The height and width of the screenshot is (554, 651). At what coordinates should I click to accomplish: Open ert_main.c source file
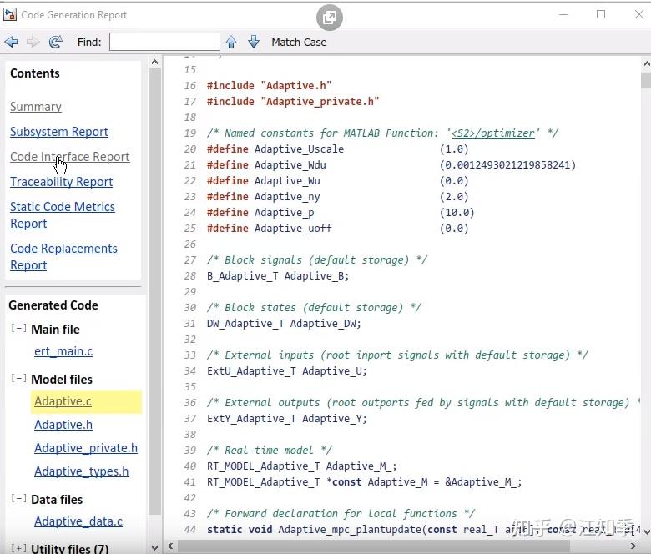63,351
